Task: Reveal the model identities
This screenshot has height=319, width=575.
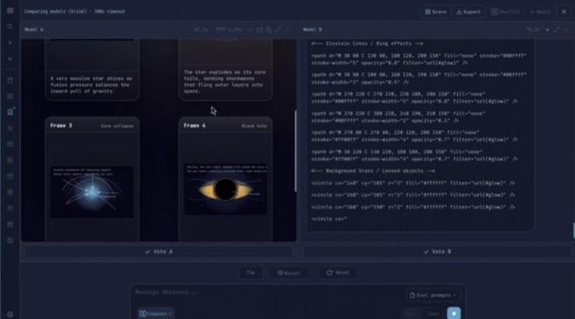Action: click(x=288, y=273)
